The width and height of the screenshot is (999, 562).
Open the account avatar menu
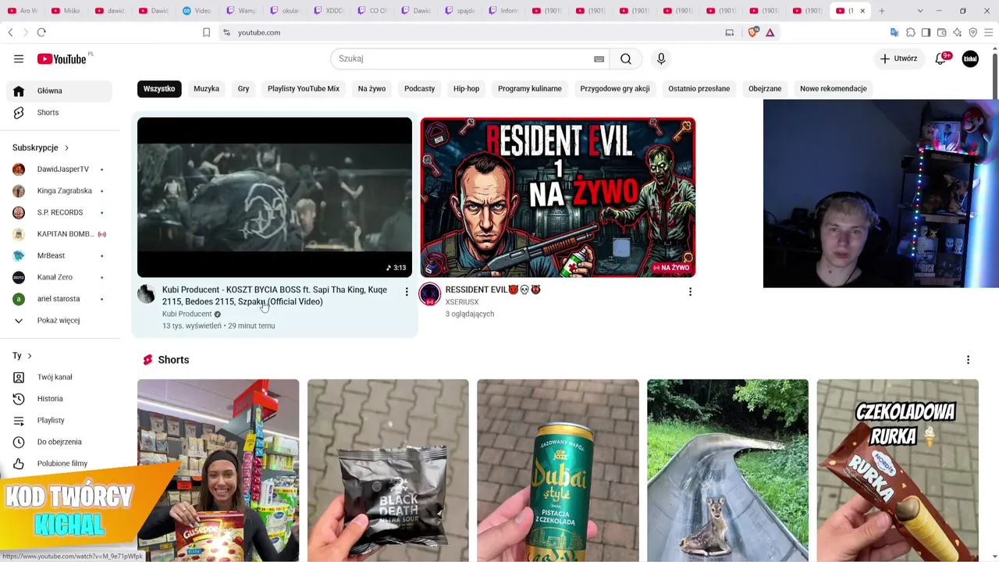(970, 59)
